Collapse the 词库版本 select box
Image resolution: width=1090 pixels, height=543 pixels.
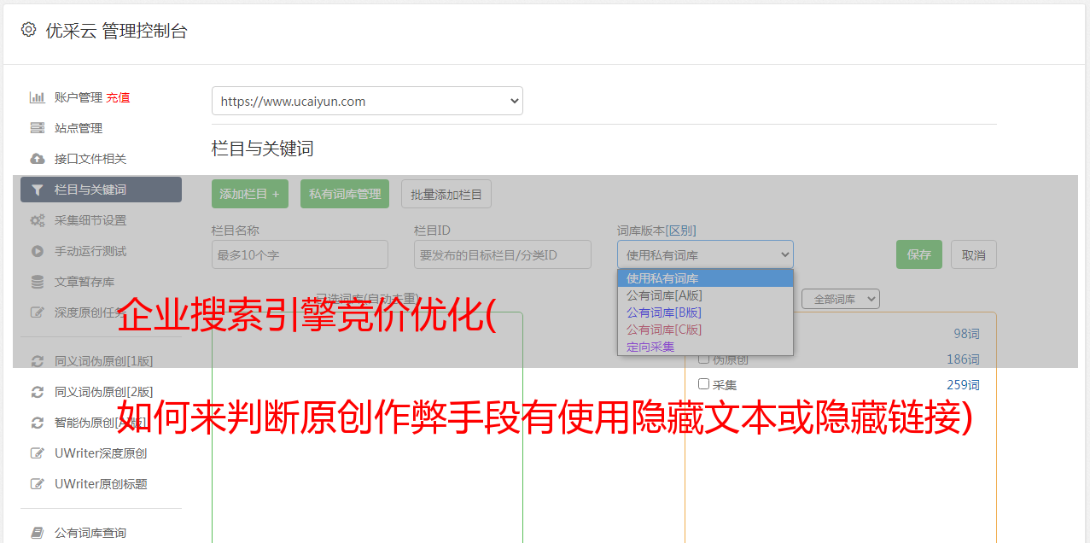click(705, 254)
